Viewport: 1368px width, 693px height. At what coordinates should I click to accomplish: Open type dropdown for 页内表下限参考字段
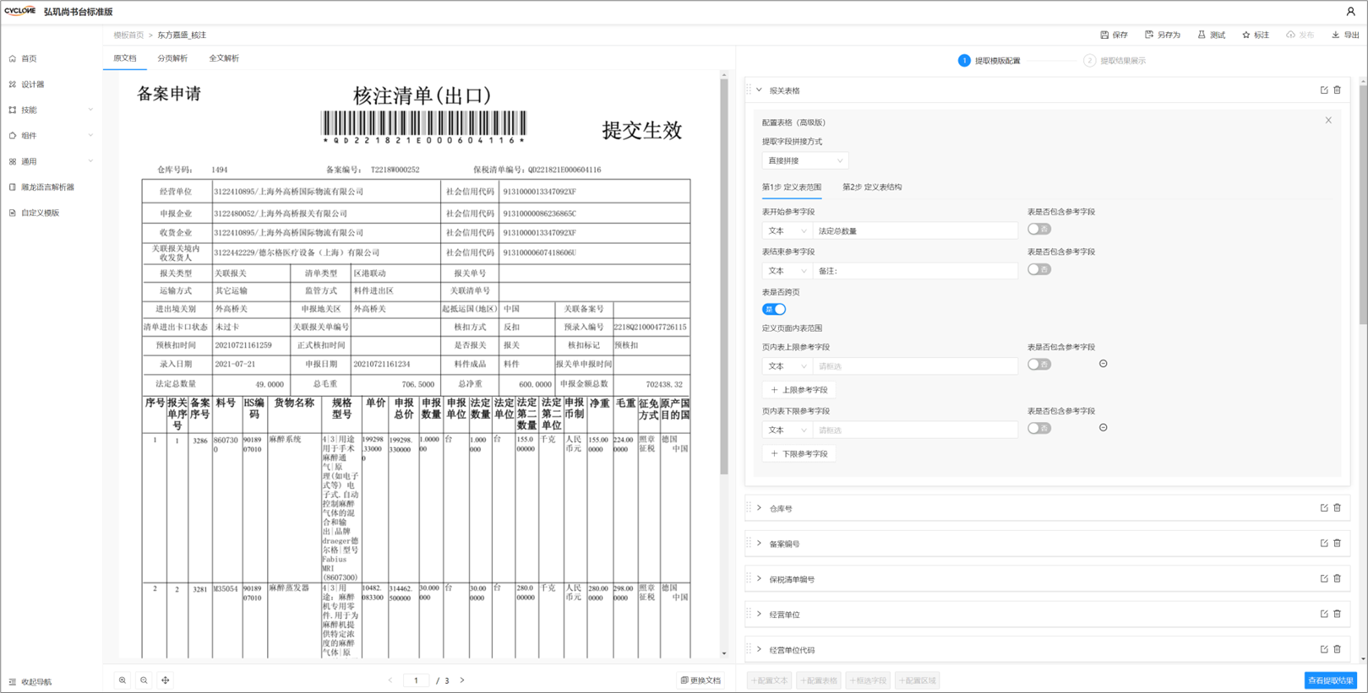(788, 430)
